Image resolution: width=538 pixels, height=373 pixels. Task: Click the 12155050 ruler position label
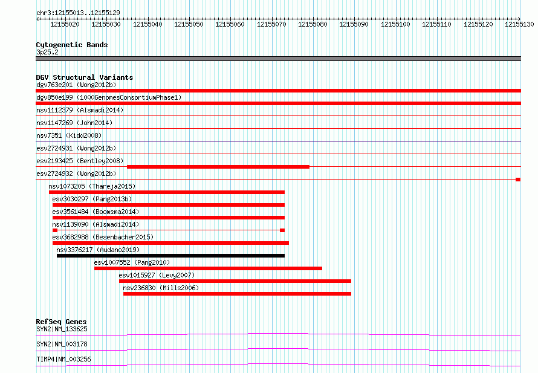(189, 24)
